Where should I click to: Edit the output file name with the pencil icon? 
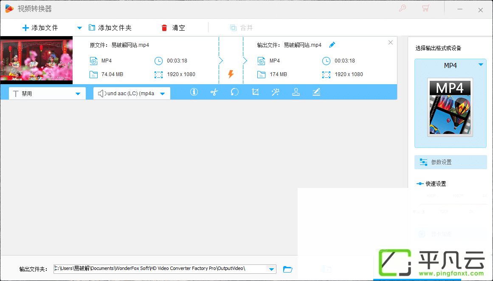point(332,45)
